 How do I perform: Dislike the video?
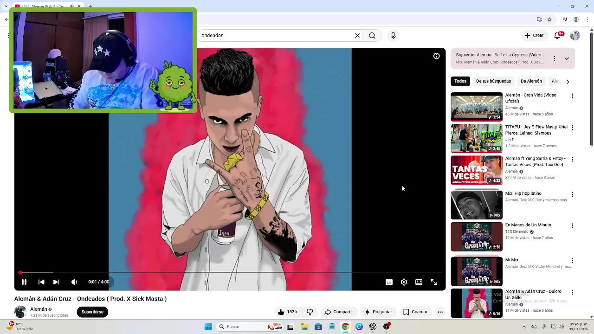coord(310,312)
